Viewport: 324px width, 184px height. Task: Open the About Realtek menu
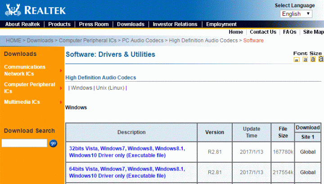(22, 24)
